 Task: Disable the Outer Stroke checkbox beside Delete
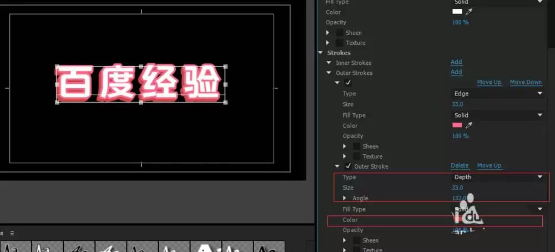click(348, 166)
